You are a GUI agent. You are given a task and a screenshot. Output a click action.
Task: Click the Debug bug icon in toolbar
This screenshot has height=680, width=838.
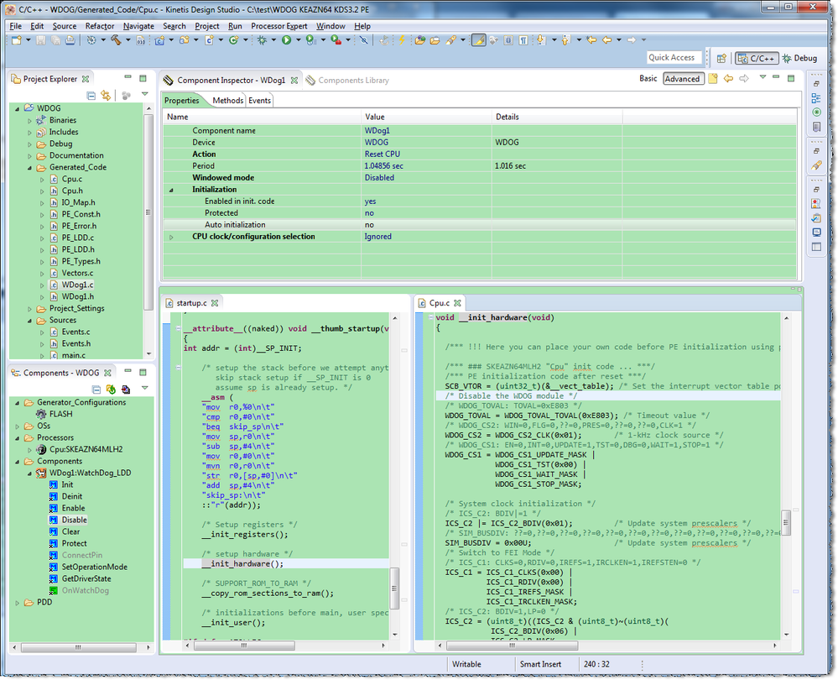(x=263, y=39)
